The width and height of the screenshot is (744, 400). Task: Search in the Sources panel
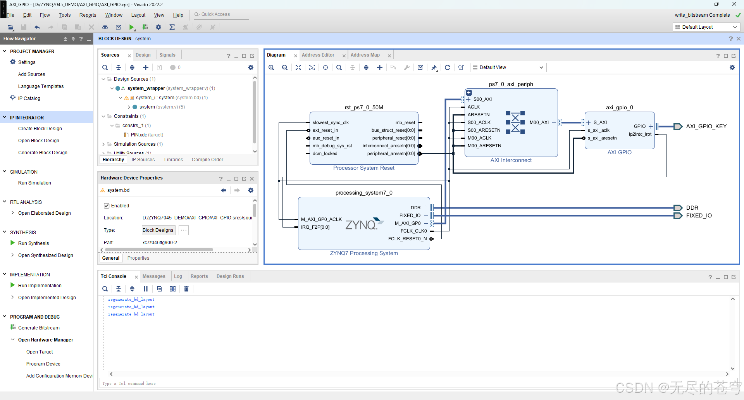tap(105, 67)
